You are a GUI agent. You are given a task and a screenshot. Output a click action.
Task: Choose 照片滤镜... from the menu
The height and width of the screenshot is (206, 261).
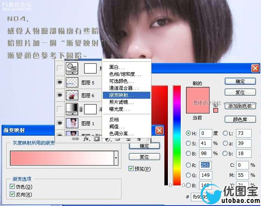(127, 102)
